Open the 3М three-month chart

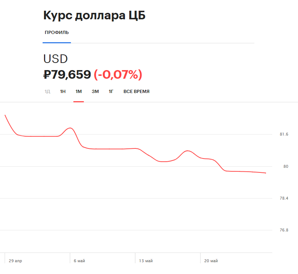tap(95, 91)
